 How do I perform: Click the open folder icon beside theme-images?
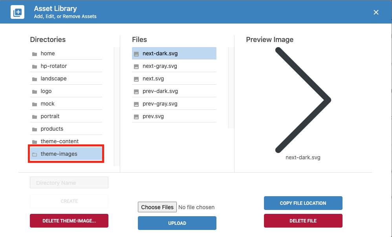(x=34, y=153)
